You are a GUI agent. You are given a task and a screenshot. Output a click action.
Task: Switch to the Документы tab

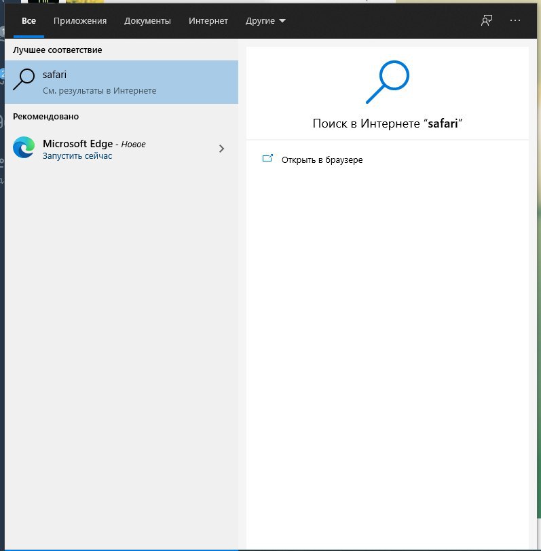[147, 21]
